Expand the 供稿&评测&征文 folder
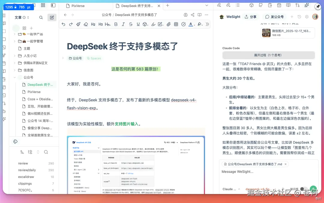 pos(14,63)
